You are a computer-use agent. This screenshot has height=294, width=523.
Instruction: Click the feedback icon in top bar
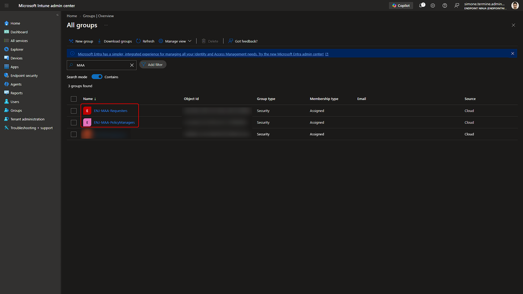(457, 6)
